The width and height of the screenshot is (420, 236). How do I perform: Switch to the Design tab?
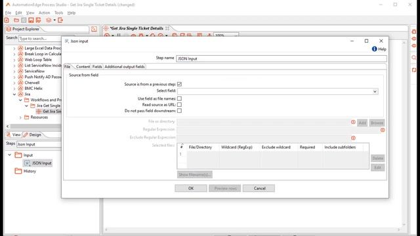point(33,134)
